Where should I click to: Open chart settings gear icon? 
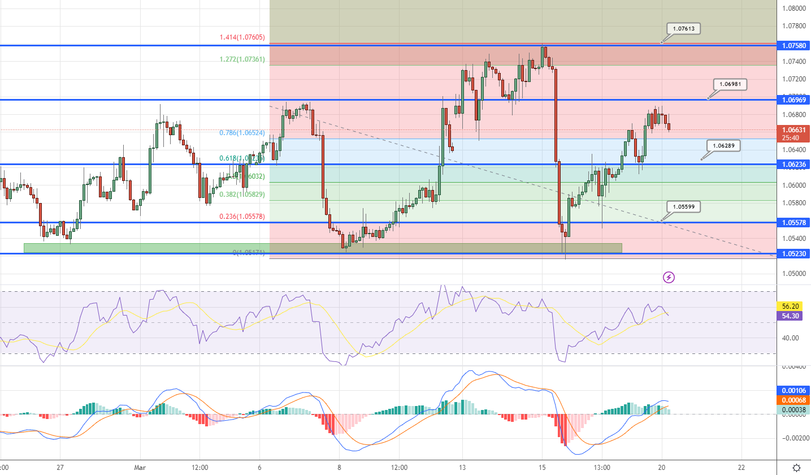click(x=796, y=468)
